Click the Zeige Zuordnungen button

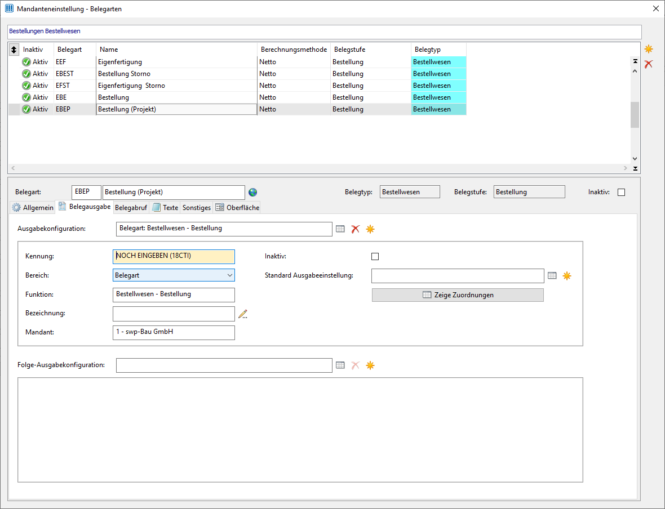(x=458, y=295)
